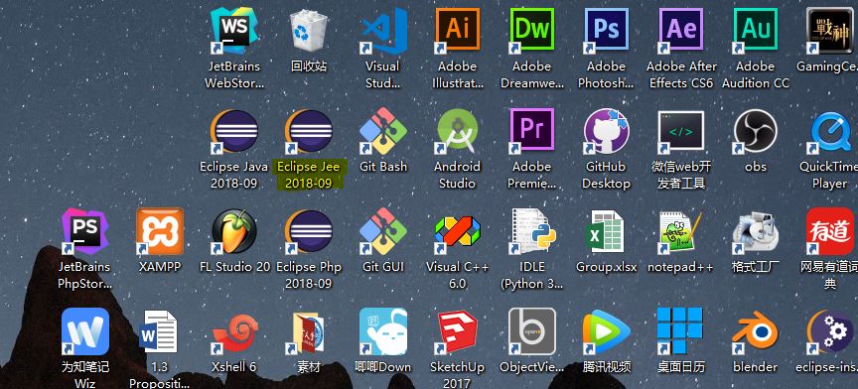Select Eclipse Java 2018-09 shortcut
This screenshot has height=389, width=858.
click(x=234, y=131)
